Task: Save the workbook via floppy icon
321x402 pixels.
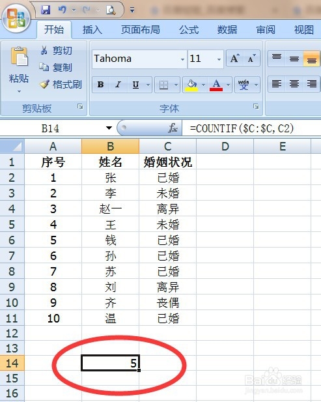Action: coord(46,10)
